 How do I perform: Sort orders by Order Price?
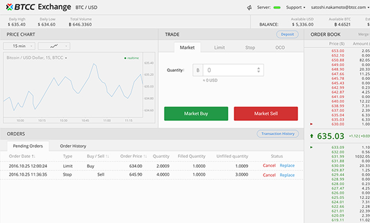[x=134, y=156]
